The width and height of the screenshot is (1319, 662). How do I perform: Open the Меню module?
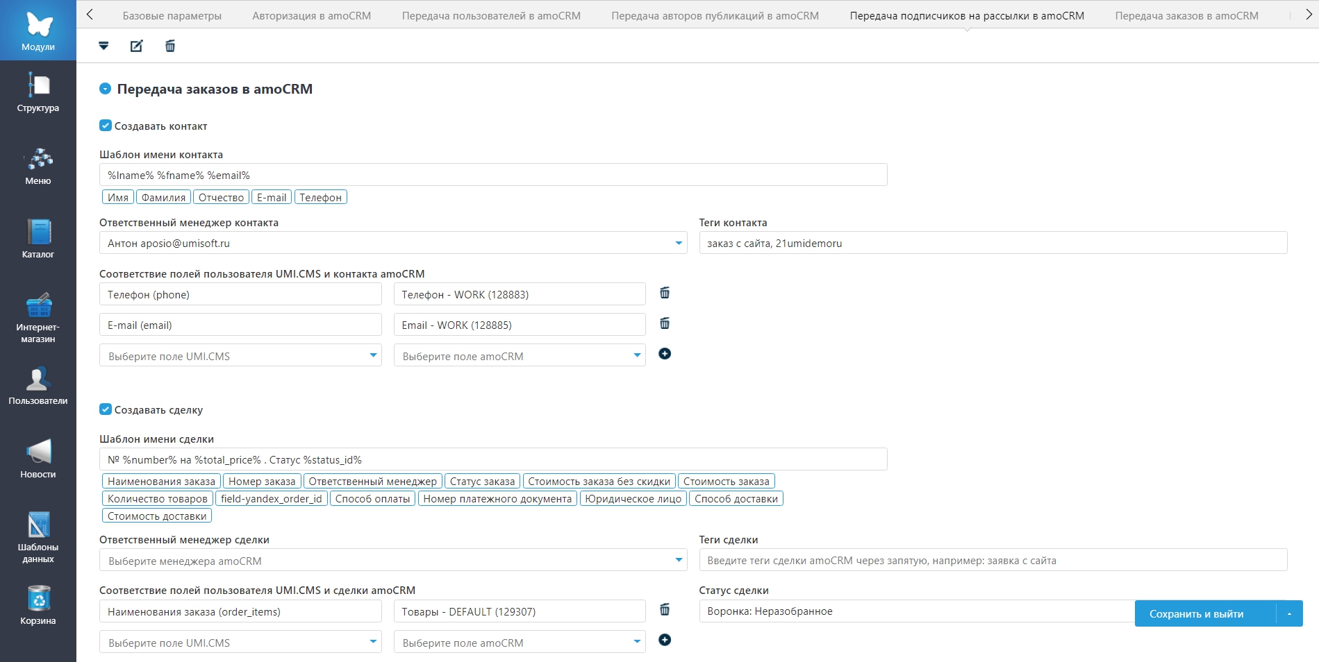click(x=38, y=166)
